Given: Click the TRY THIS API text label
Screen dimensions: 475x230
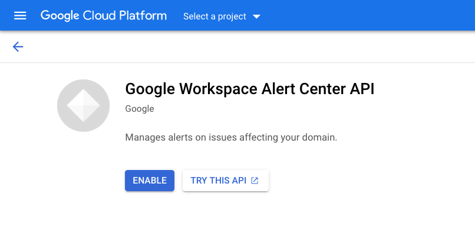Looking at the screenshot, I should tap(219, 181).
